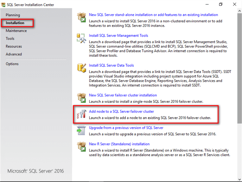Click the R Server installation box icon
The image size is (242, 182).
pyautogui.click(x=81, y=147)
